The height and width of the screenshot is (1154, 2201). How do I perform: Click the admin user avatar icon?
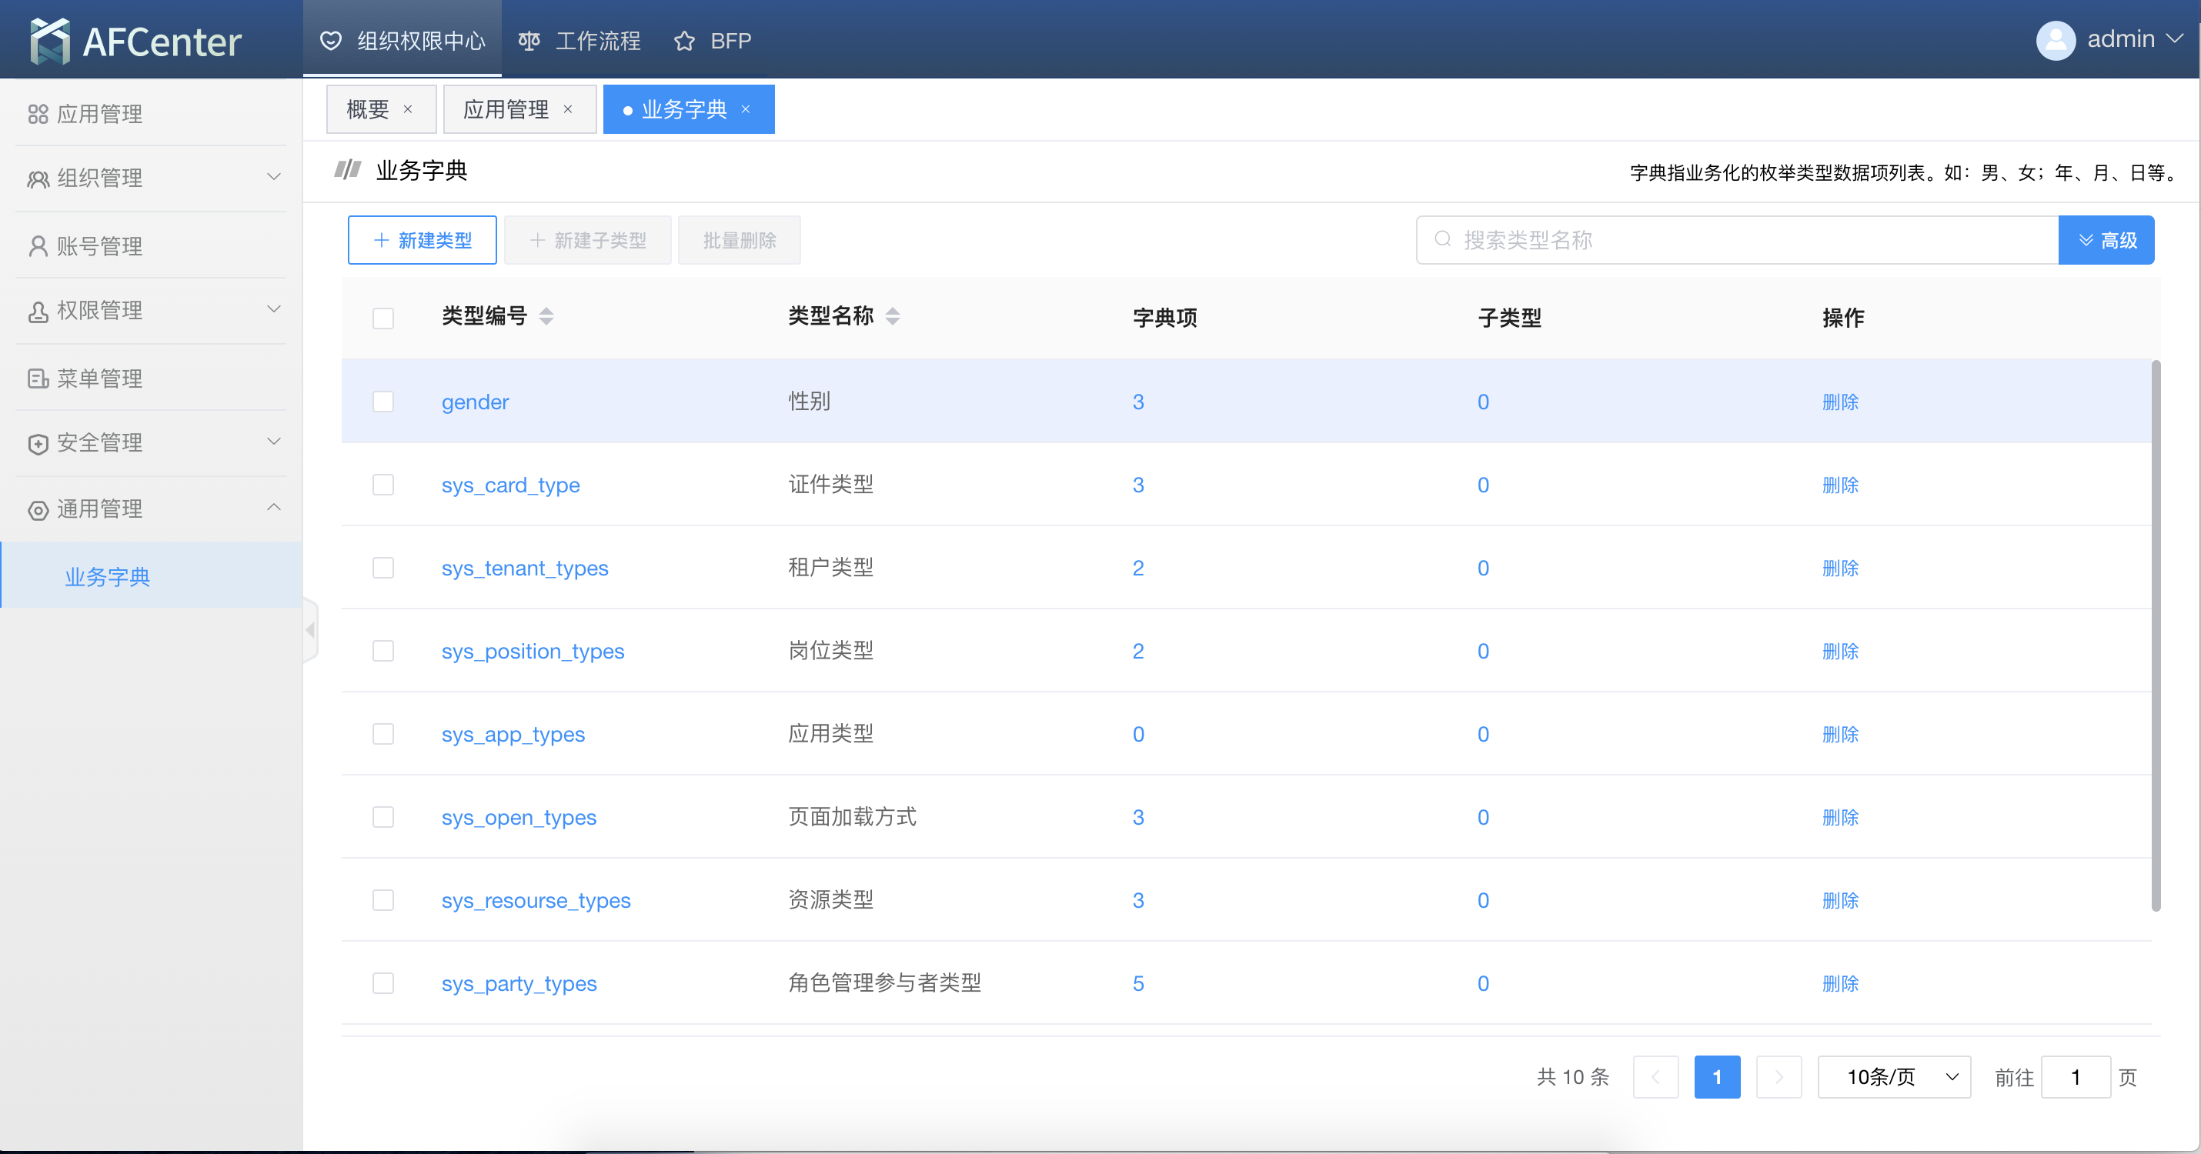coord(2055,40)
